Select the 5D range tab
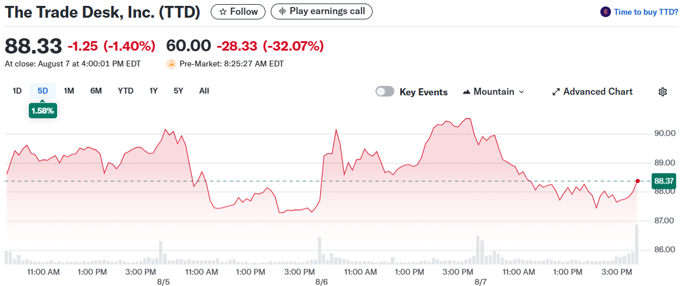 (42, 91)
